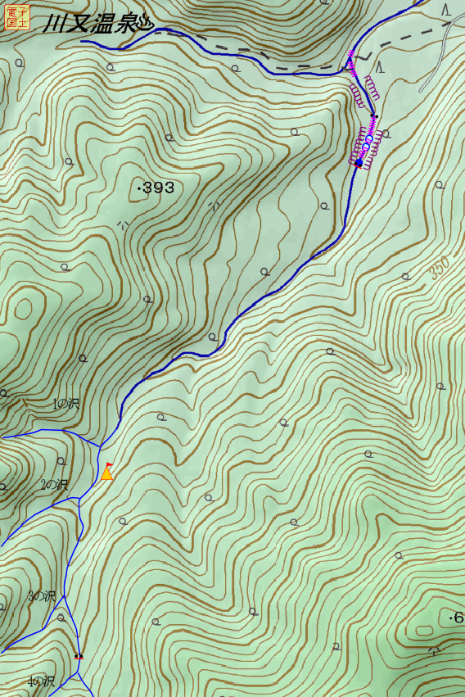Select the 1の沢 stream label

(x=66, y=404)
